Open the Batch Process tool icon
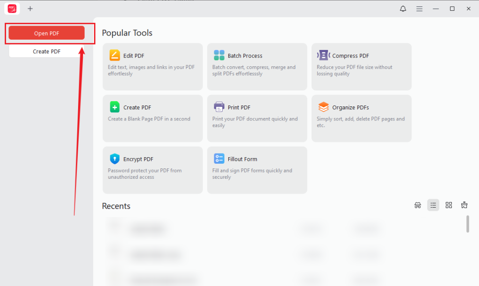Screen dimensions: 479x286 [x=219, y=56]
